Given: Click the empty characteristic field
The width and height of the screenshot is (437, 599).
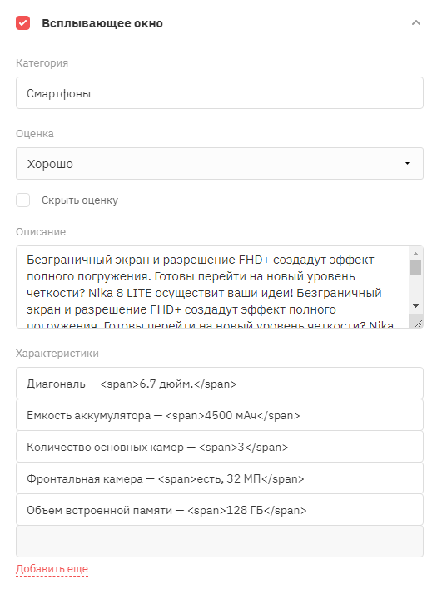Looking at the screenshot, I should pyautogui.click(x=220, y=542).
